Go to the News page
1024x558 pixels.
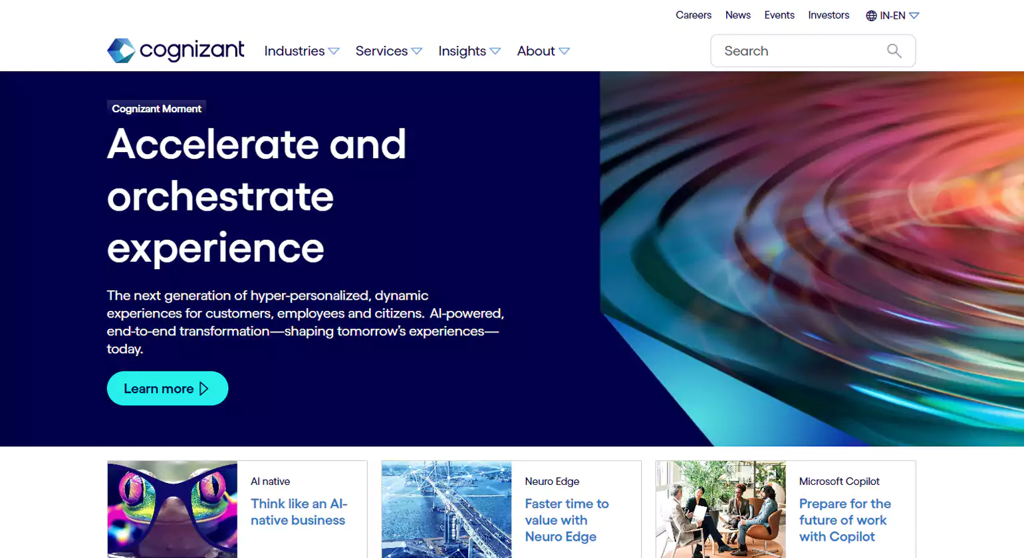737,15
